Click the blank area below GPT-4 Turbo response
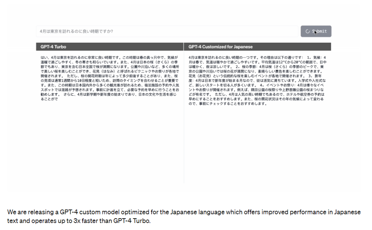 coord(110,145)
